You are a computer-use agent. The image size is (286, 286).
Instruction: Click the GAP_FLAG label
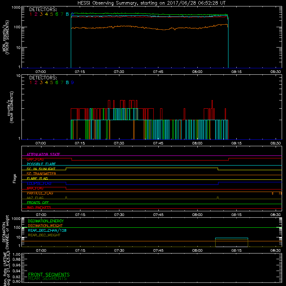click(35, 159)
